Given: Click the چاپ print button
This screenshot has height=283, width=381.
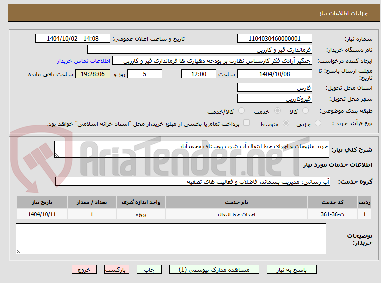Looking at the screenshot, I should [149, 269].
